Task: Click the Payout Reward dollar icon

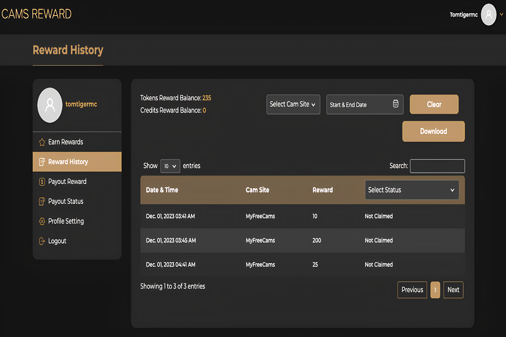Action: click(x=42, y=182)
